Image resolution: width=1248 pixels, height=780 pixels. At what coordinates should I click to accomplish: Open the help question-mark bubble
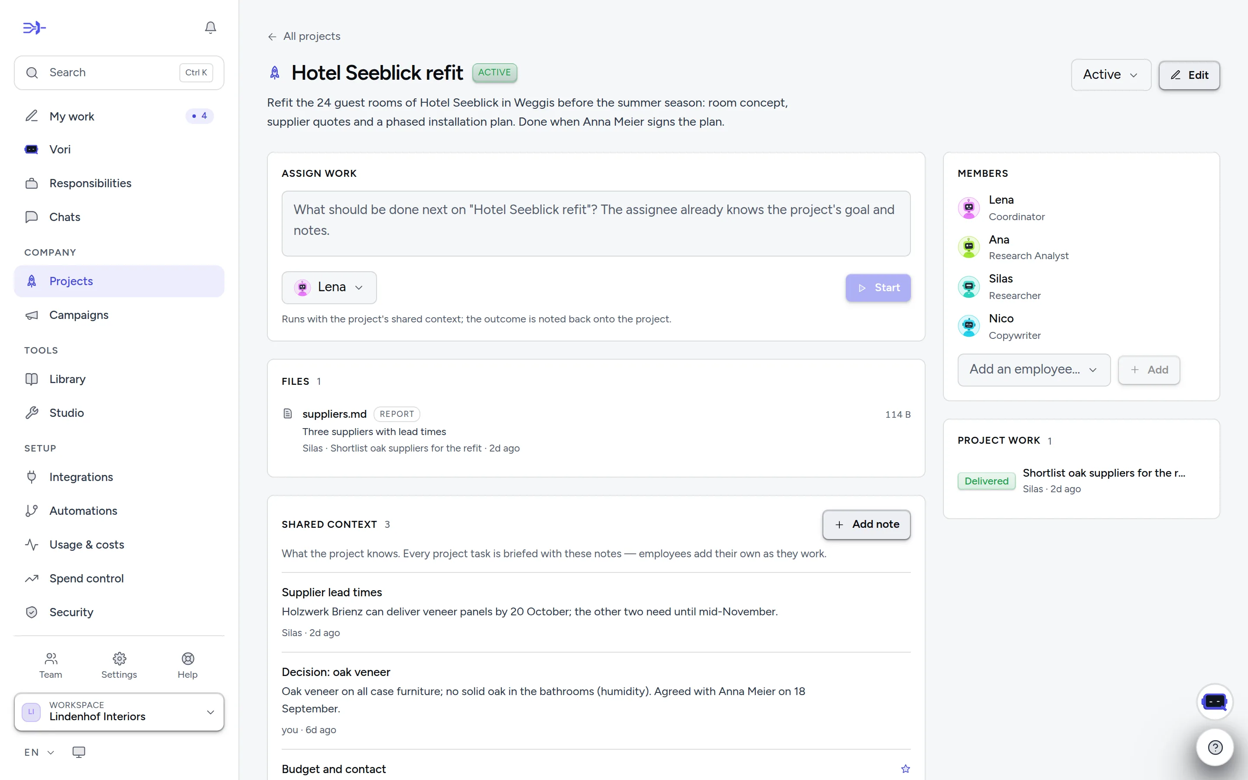pos(1215,747)
